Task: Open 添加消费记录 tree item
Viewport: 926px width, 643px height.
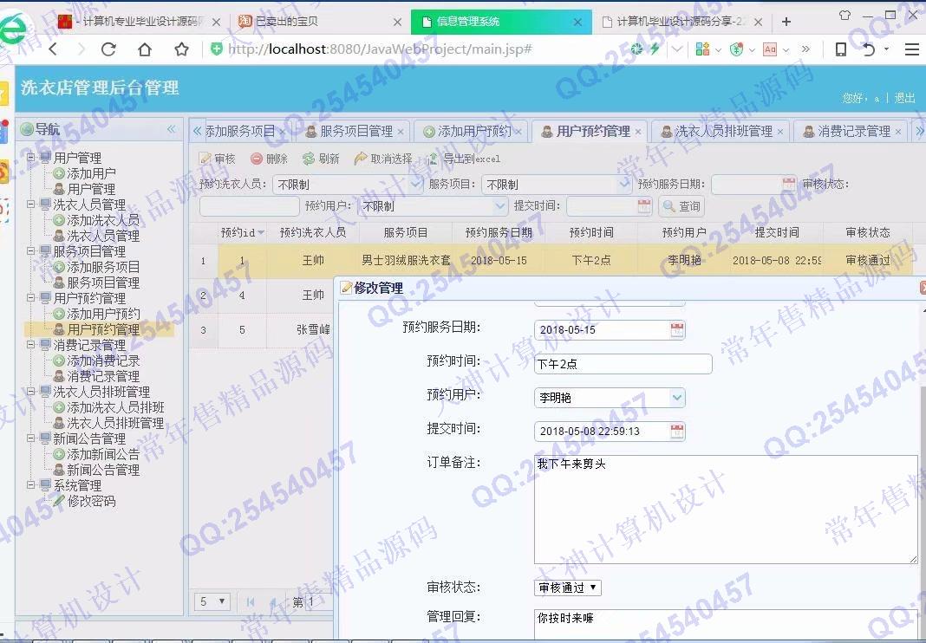Action: [103, 360]
